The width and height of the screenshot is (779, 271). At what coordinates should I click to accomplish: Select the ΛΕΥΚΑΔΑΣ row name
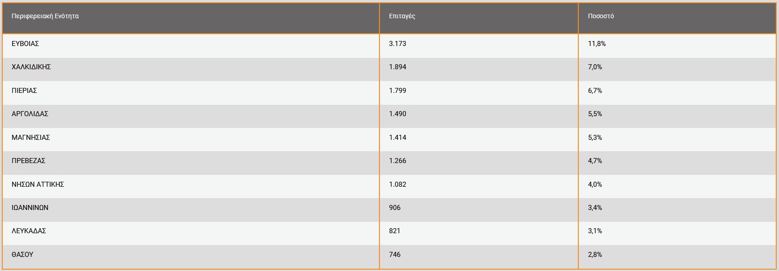click(29, 231)
